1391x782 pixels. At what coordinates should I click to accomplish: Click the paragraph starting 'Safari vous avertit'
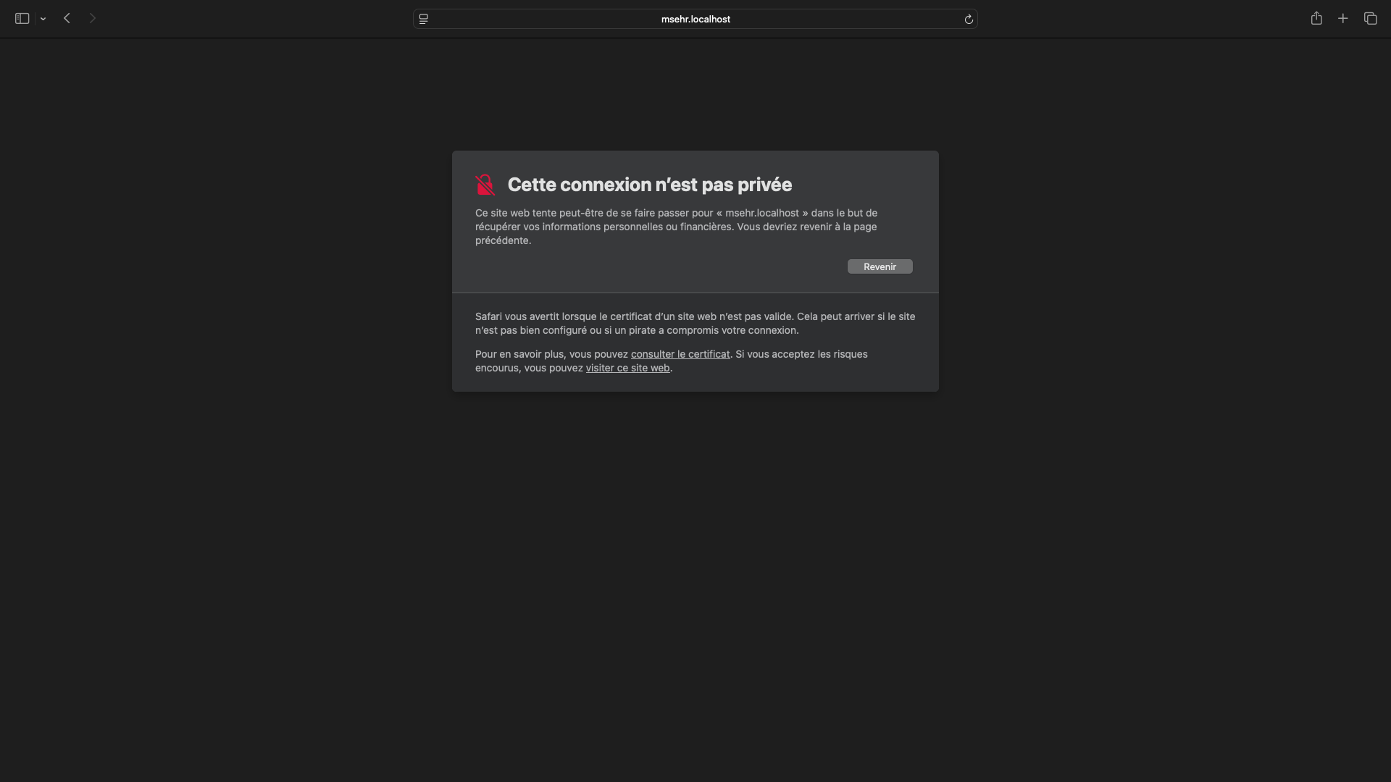pyautogui.click(x=695, y=323)
